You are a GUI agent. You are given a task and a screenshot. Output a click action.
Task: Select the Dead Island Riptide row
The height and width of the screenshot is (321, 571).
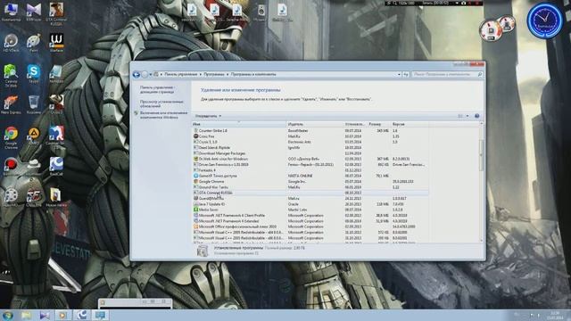310,148
